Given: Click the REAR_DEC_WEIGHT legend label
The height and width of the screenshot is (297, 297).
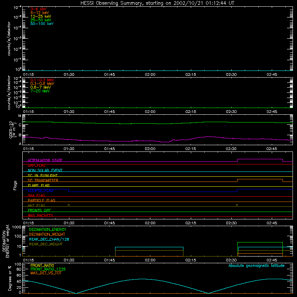Looking at the screenshot, I should 46,244.
